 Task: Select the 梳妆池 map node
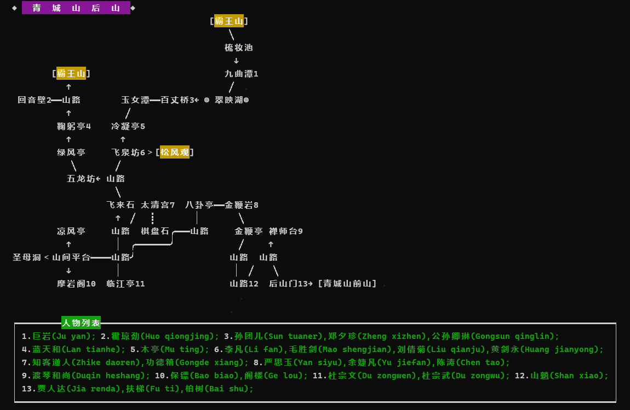coord(237,48)
